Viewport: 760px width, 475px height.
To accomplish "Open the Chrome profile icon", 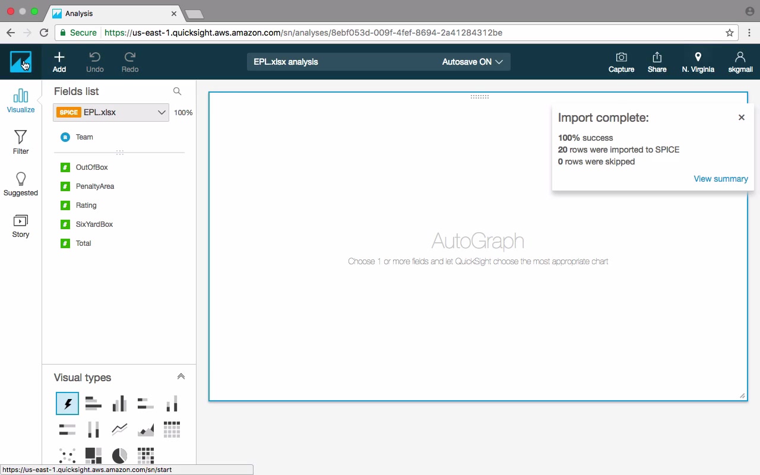I will click(x=749, y=11).
